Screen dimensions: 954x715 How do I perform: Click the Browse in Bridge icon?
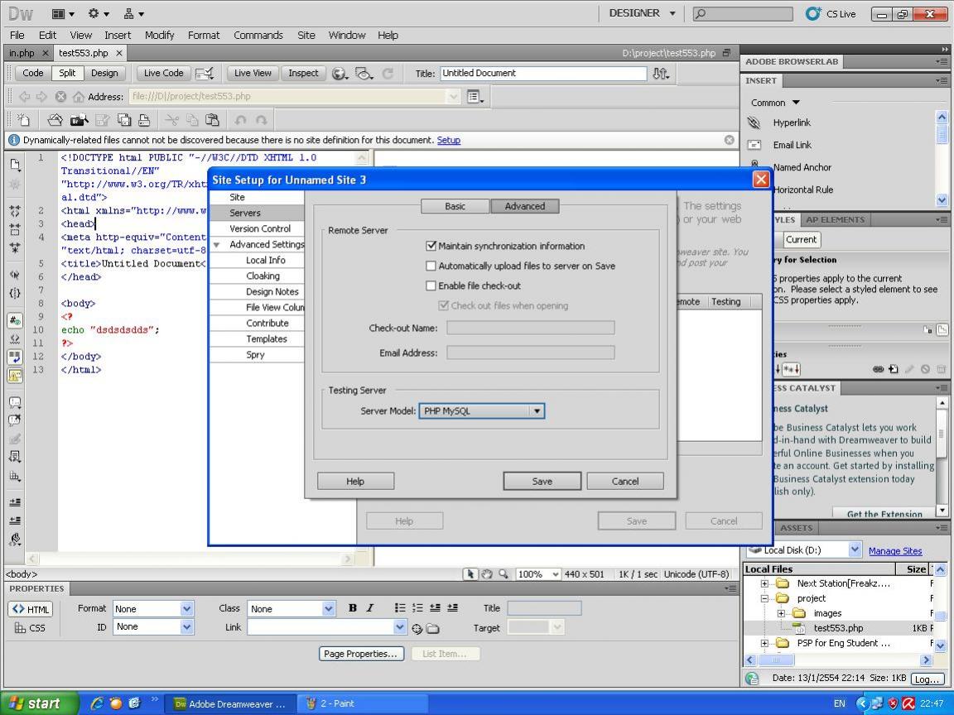click(x=79, y=120)
